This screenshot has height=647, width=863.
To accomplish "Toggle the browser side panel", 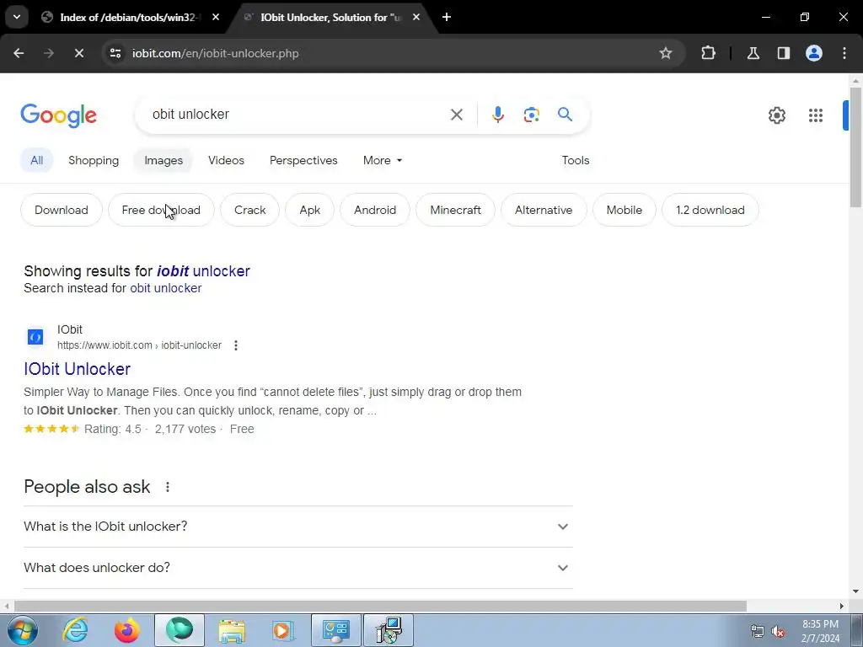I will pos(783,53).
